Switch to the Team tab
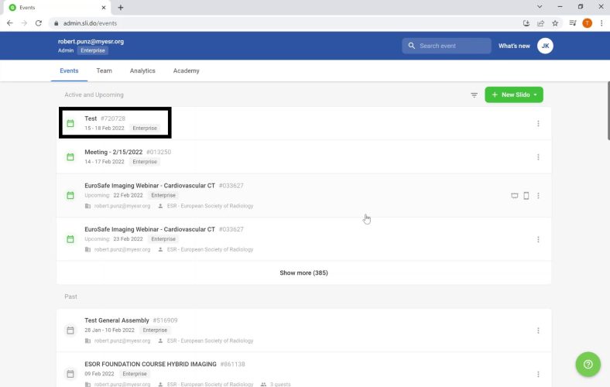 tap(104, 70)
